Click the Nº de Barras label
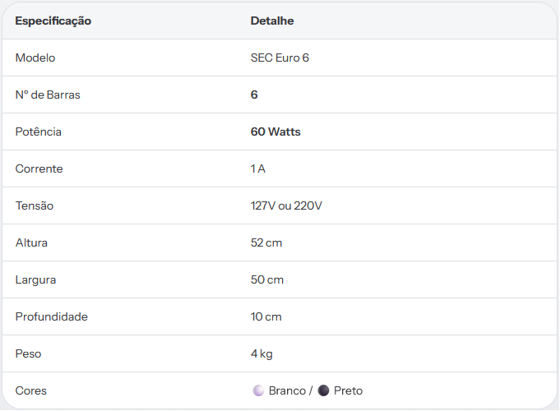The height and width of the screenshot is (411, 560). [x=48, y=95]
